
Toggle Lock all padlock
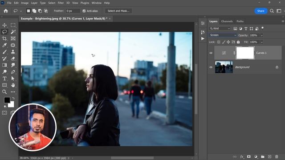click(238, 42)
